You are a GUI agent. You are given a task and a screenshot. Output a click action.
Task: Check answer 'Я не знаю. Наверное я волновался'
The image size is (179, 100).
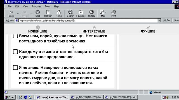click(x=15, y=67)
